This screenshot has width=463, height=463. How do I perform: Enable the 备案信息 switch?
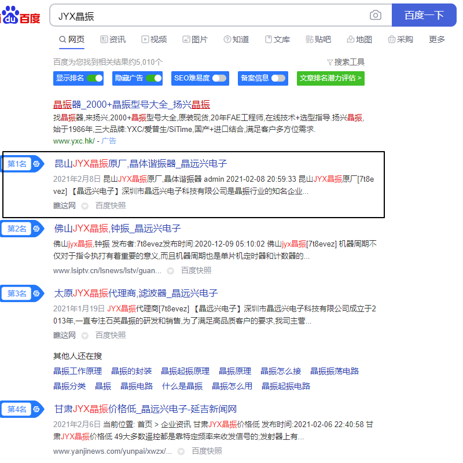click(x=278, y=78)
